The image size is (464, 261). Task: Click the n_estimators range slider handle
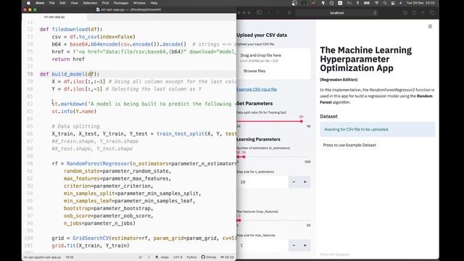244,157
